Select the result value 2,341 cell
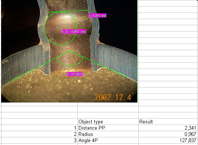This screenshot has width=198, height=145. (x=168, y=128)
